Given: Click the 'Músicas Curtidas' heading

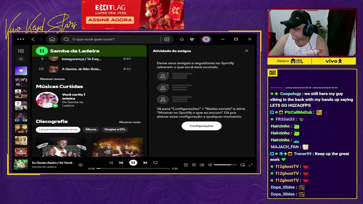Looking at the screenshot, I should tap(60, 87).
